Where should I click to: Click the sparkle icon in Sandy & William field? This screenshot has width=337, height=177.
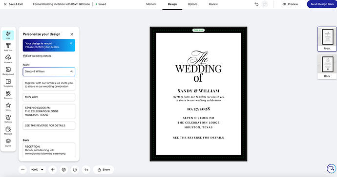click(x=71, y=71)
